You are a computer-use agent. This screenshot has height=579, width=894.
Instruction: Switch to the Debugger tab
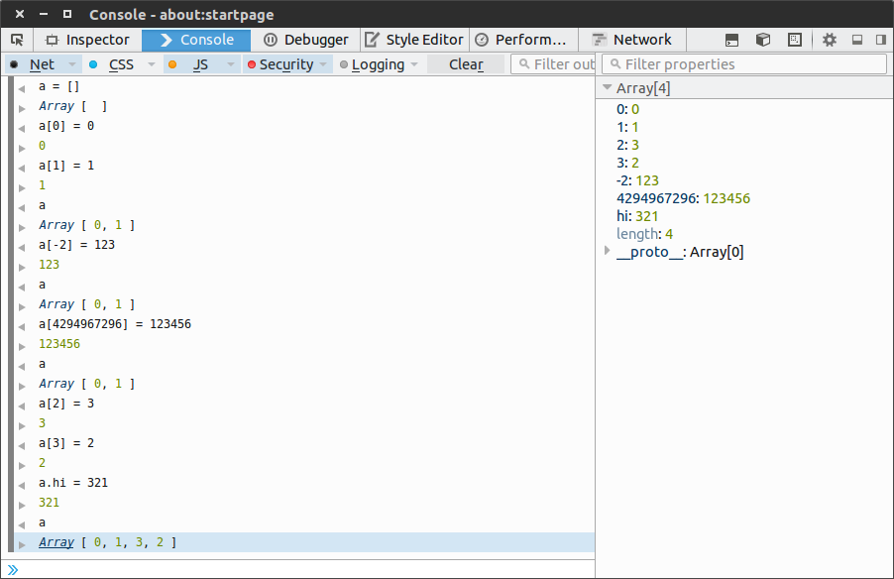[x=306, y=40]
